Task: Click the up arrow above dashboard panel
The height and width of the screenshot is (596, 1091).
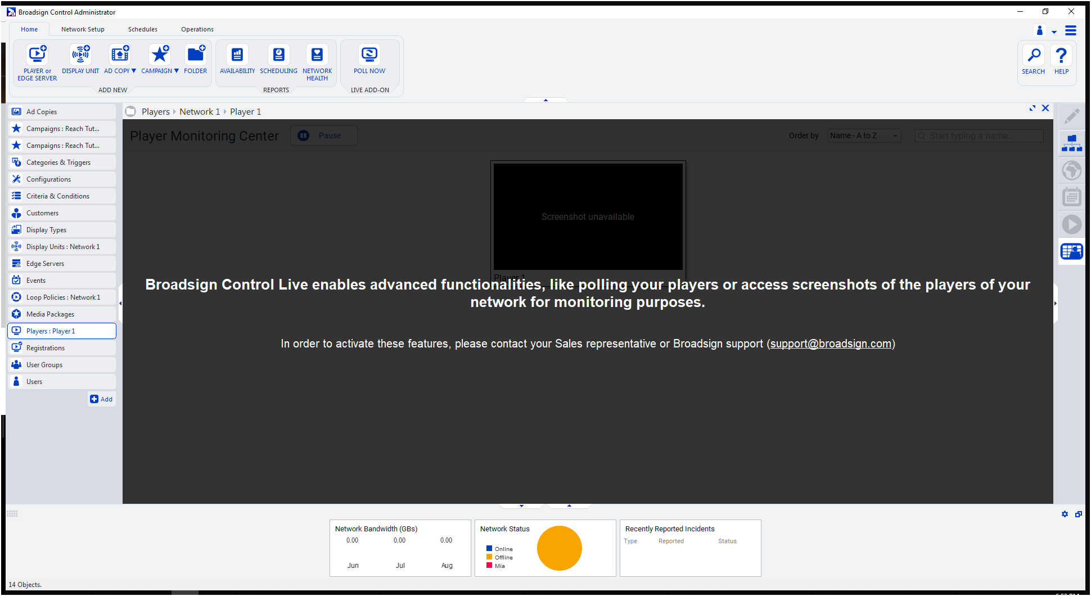Action: (x=569, y=506)
